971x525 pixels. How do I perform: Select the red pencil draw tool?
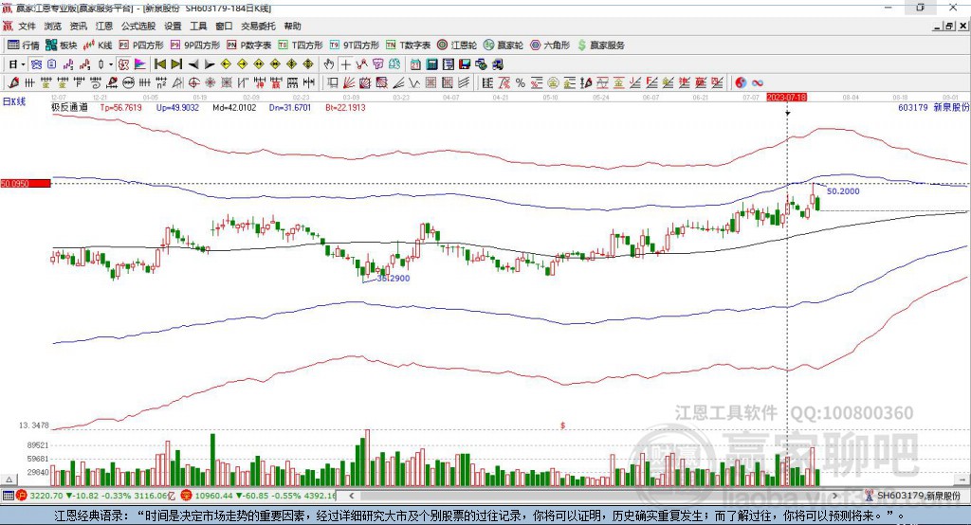13,82
